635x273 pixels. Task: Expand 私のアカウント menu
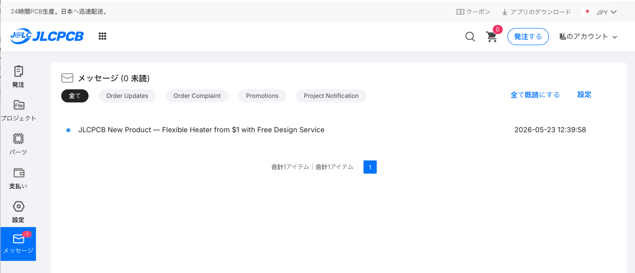(x=588, y=37)
